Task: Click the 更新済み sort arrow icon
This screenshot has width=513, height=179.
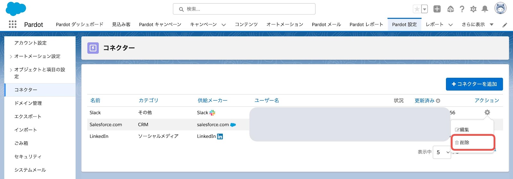Action: (438, 101)
